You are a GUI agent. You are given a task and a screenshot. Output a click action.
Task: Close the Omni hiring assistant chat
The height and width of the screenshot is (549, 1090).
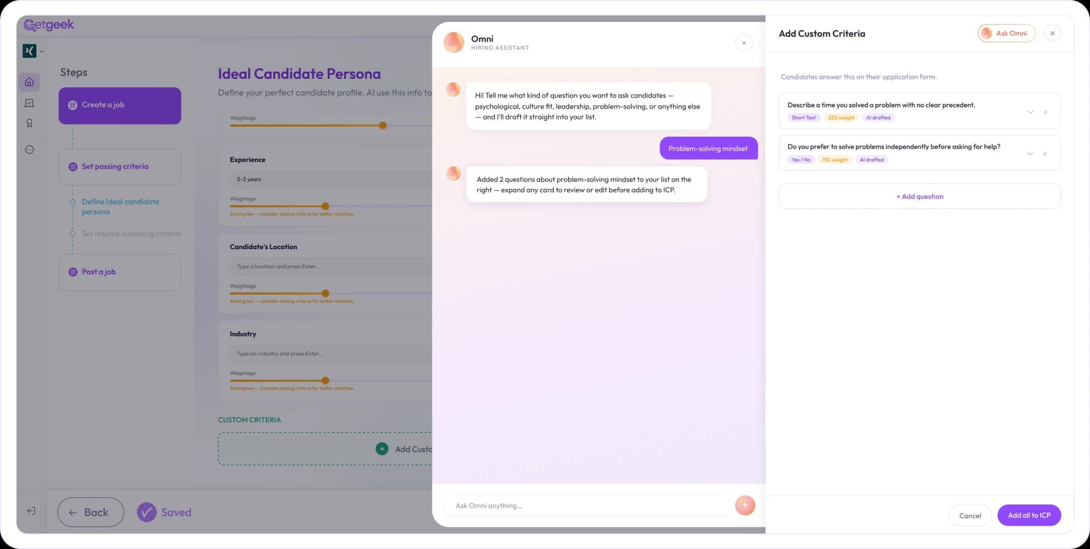[x=744, y=42]
